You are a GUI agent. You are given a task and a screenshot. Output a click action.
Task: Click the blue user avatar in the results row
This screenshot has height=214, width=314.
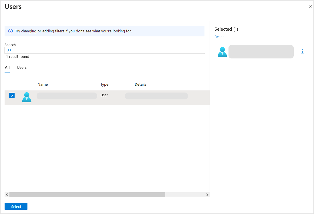(x=27, y=97)
